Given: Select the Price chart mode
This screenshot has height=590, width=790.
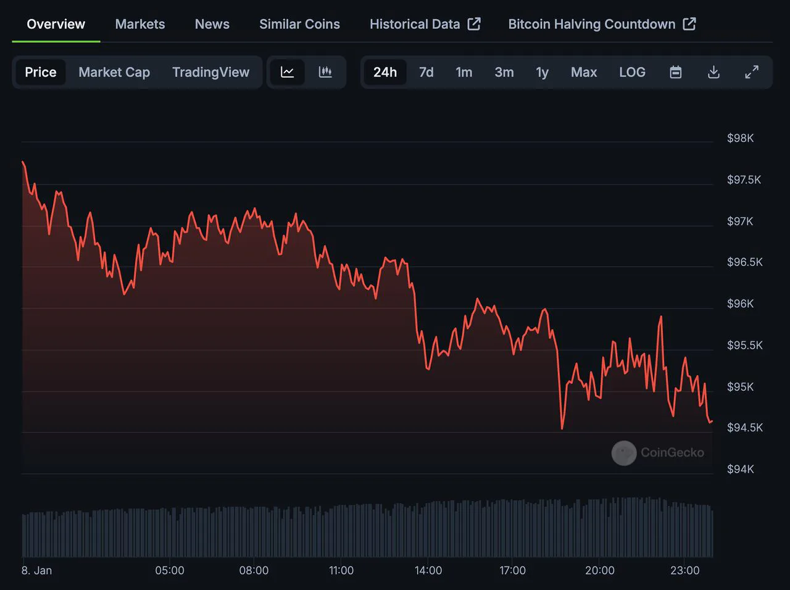Looking at the screenshot, I should pyautogui.click(x=41, y=72).
